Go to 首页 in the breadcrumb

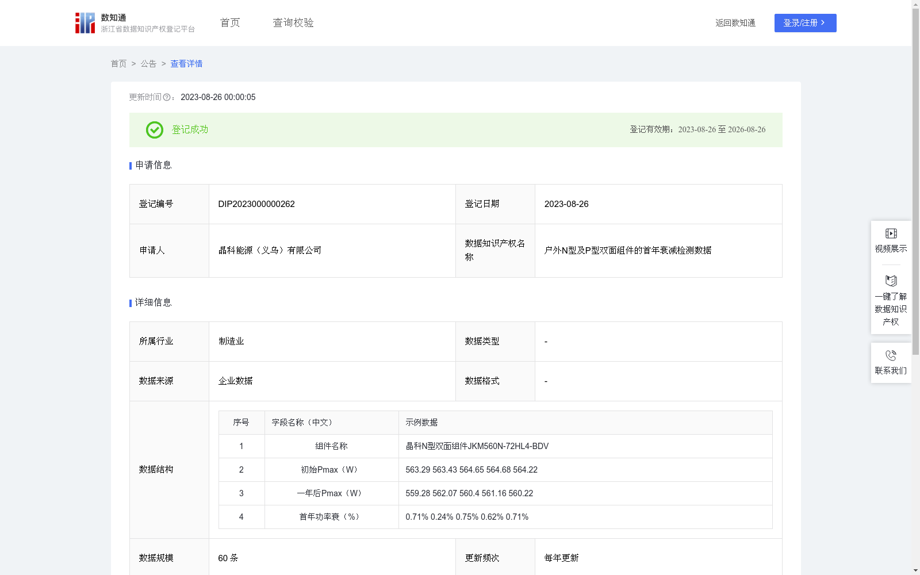tap(118, 64)
